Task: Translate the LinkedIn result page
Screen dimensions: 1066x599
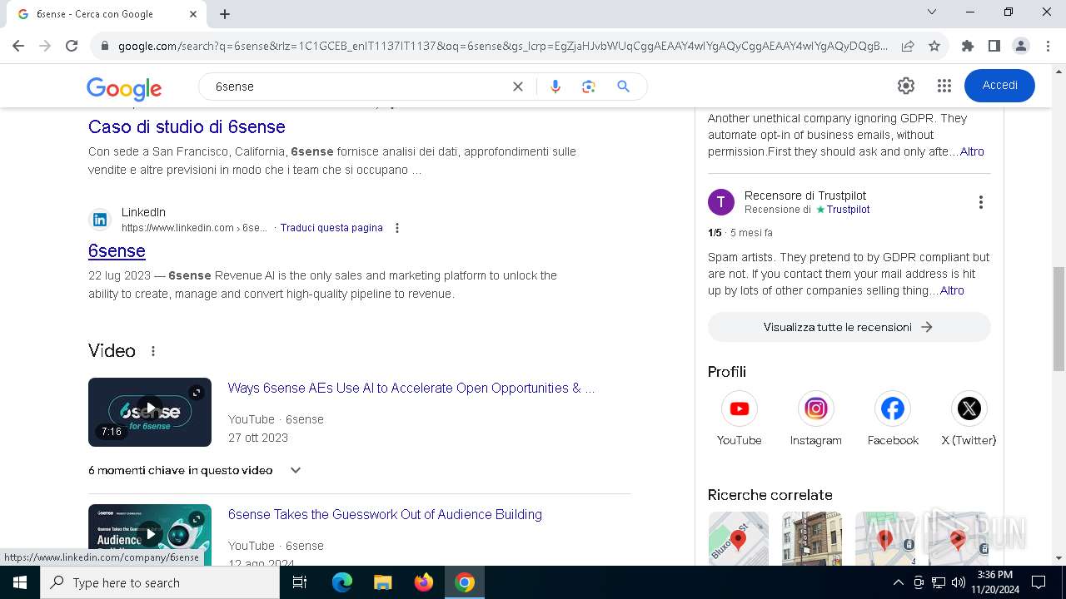Action: click(x=331, y=228)
